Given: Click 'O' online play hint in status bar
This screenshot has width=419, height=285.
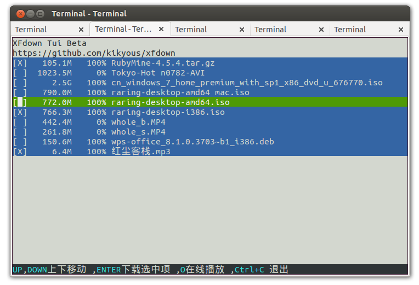Looking at the screenshot, I should click(x=183, y=270).
